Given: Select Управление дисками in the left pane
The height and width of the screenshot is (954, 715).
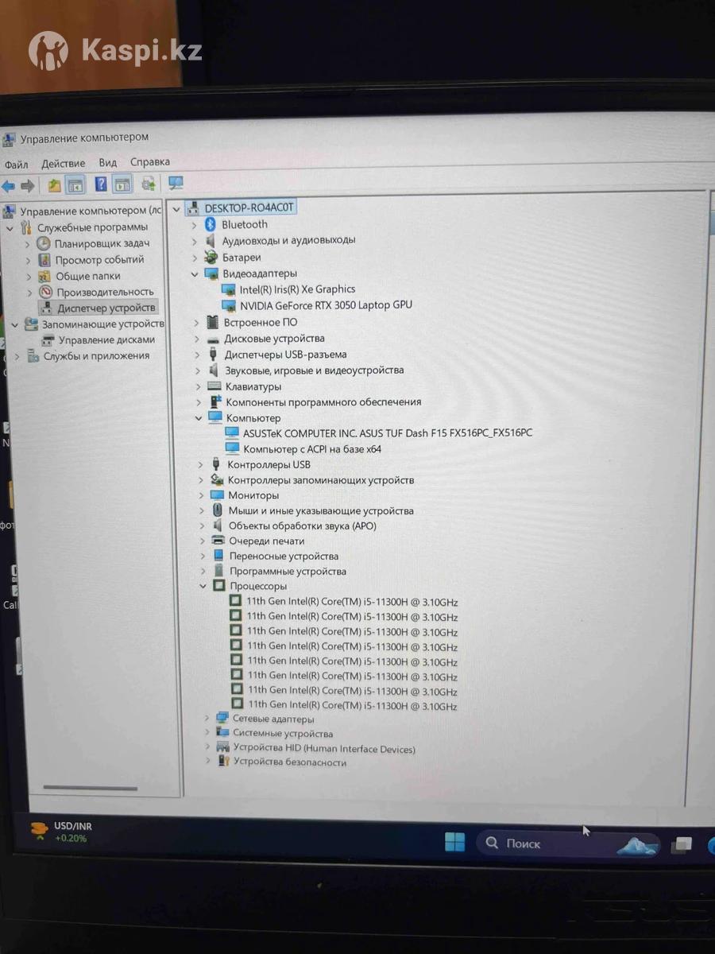Looking at the screenshot, I should [106, 339].
